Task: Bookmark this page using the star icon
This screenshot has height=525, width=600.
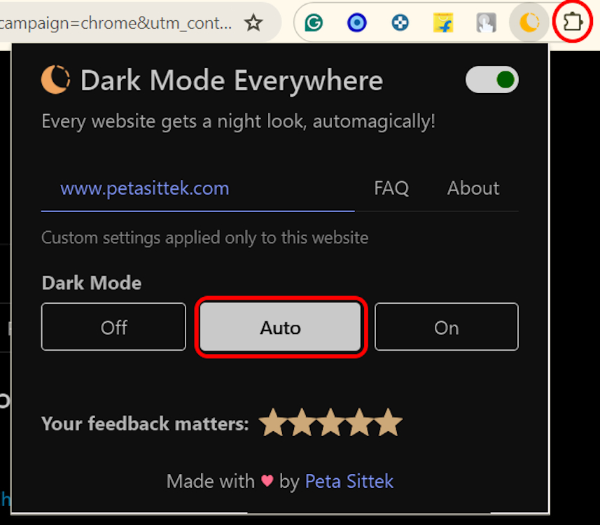Action: (253, 22)
